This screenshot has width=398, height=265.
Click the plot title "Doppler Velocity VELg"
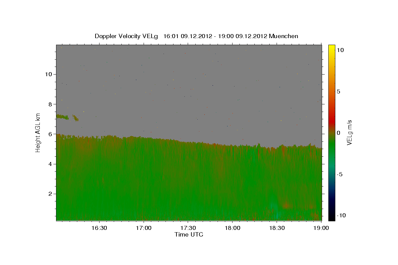tap(127, 36)
